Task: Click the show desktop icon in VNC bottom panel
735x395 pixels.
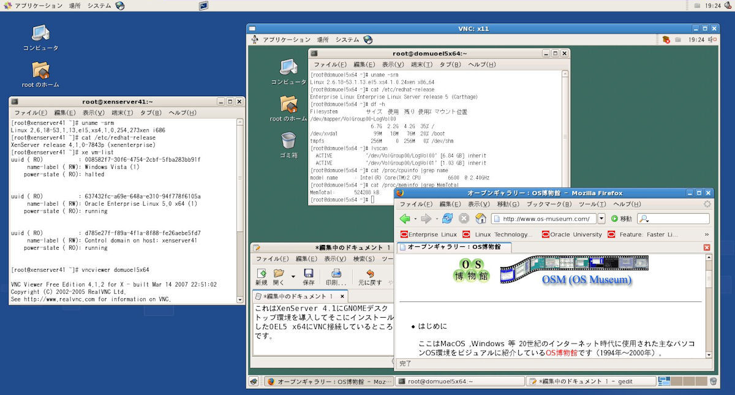Action: tap(254, 382)
